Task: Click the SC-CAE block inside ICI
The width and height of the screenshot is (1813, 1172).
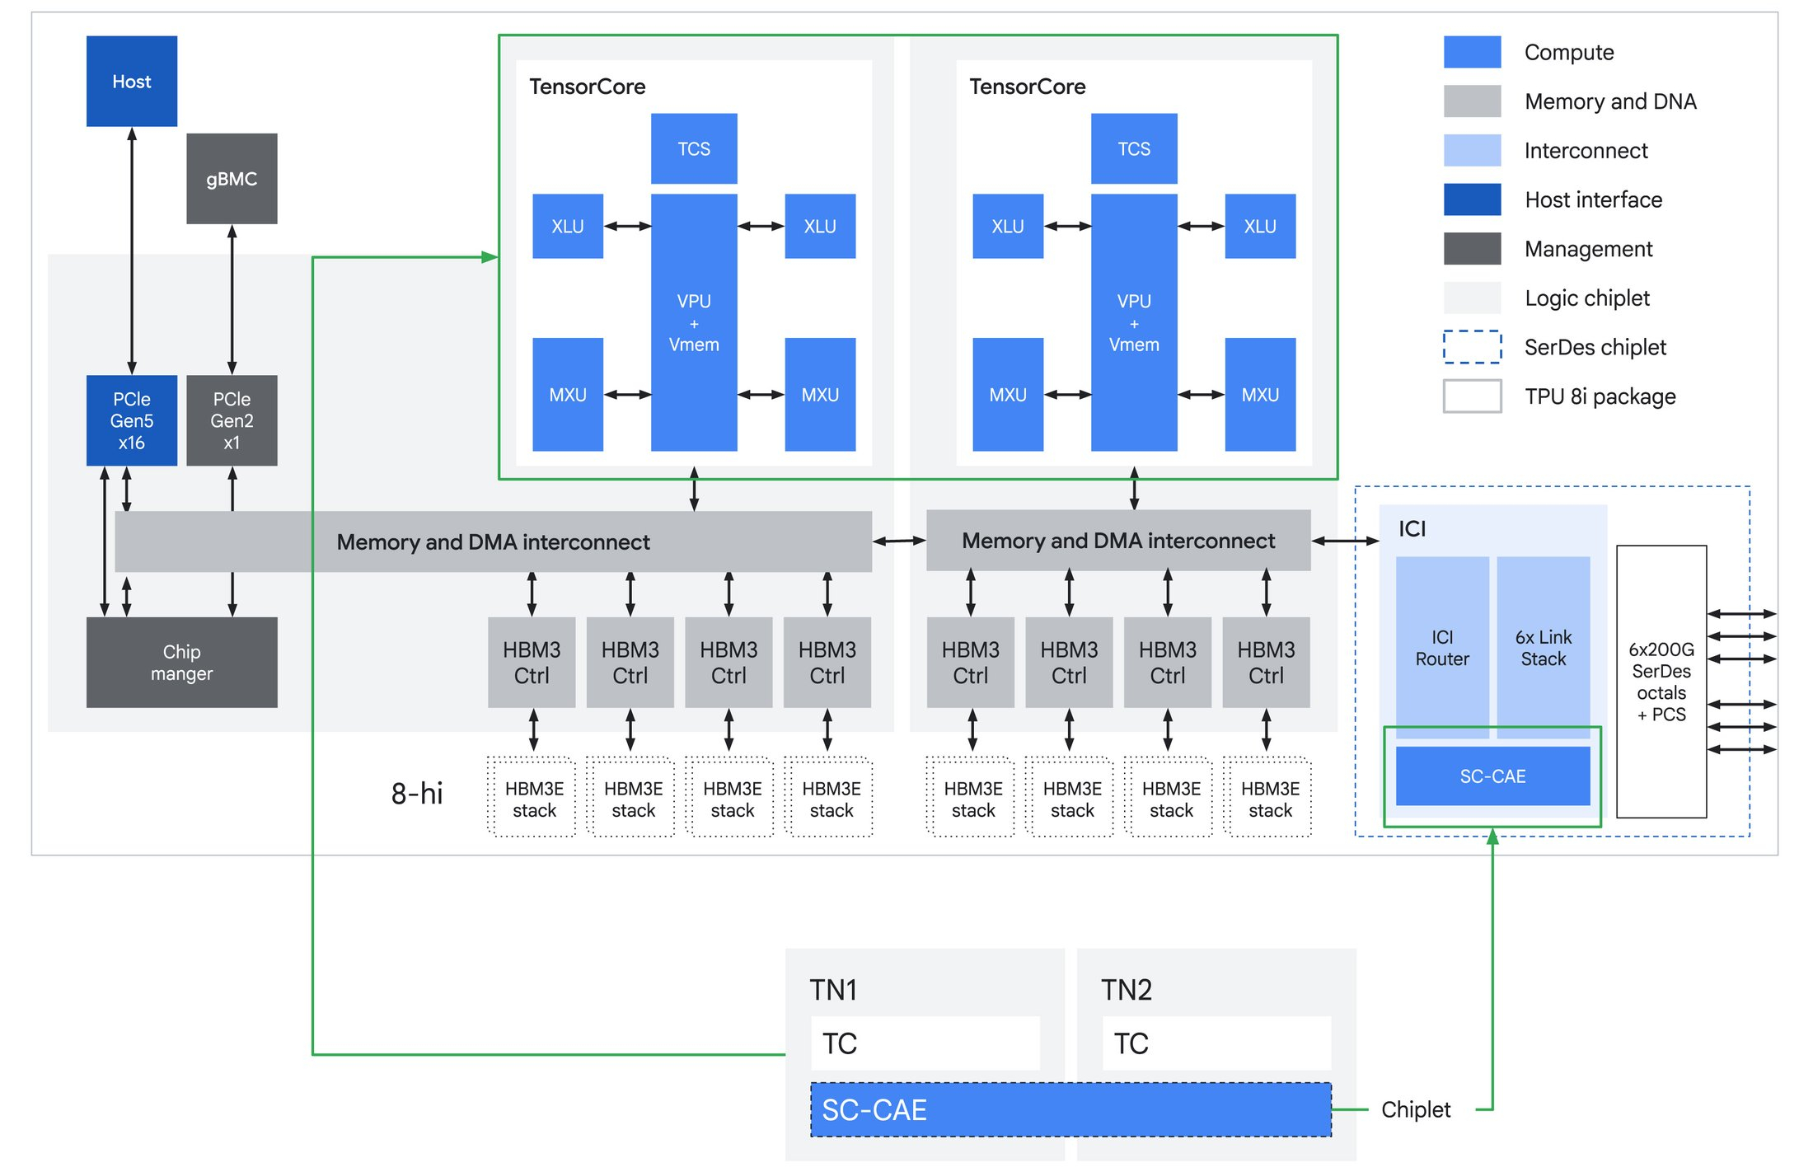Action: pos(1492,776)
